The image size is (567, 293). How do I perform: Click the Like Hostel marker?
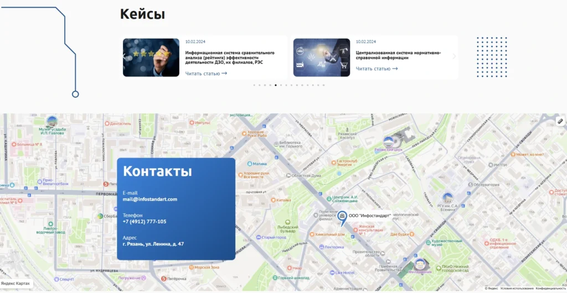click(x=332, y=273)
